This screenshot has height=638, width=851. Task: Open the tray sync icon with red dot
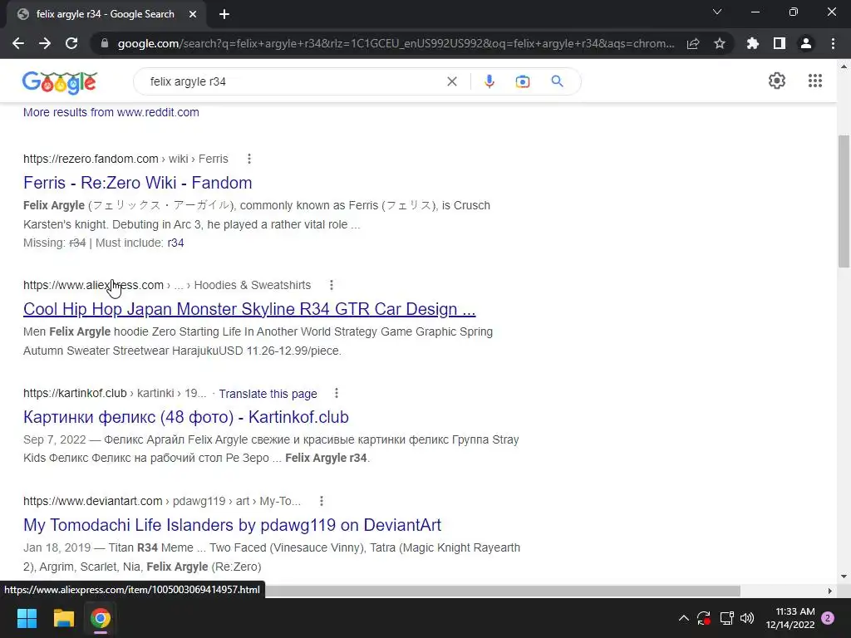704,618
